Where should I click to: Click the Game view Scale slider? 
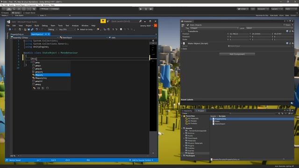point(57,15)
